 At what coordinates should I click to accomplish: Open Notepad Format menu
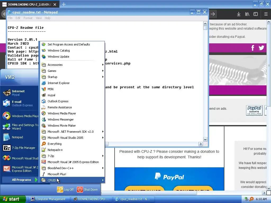coord(28,18)
